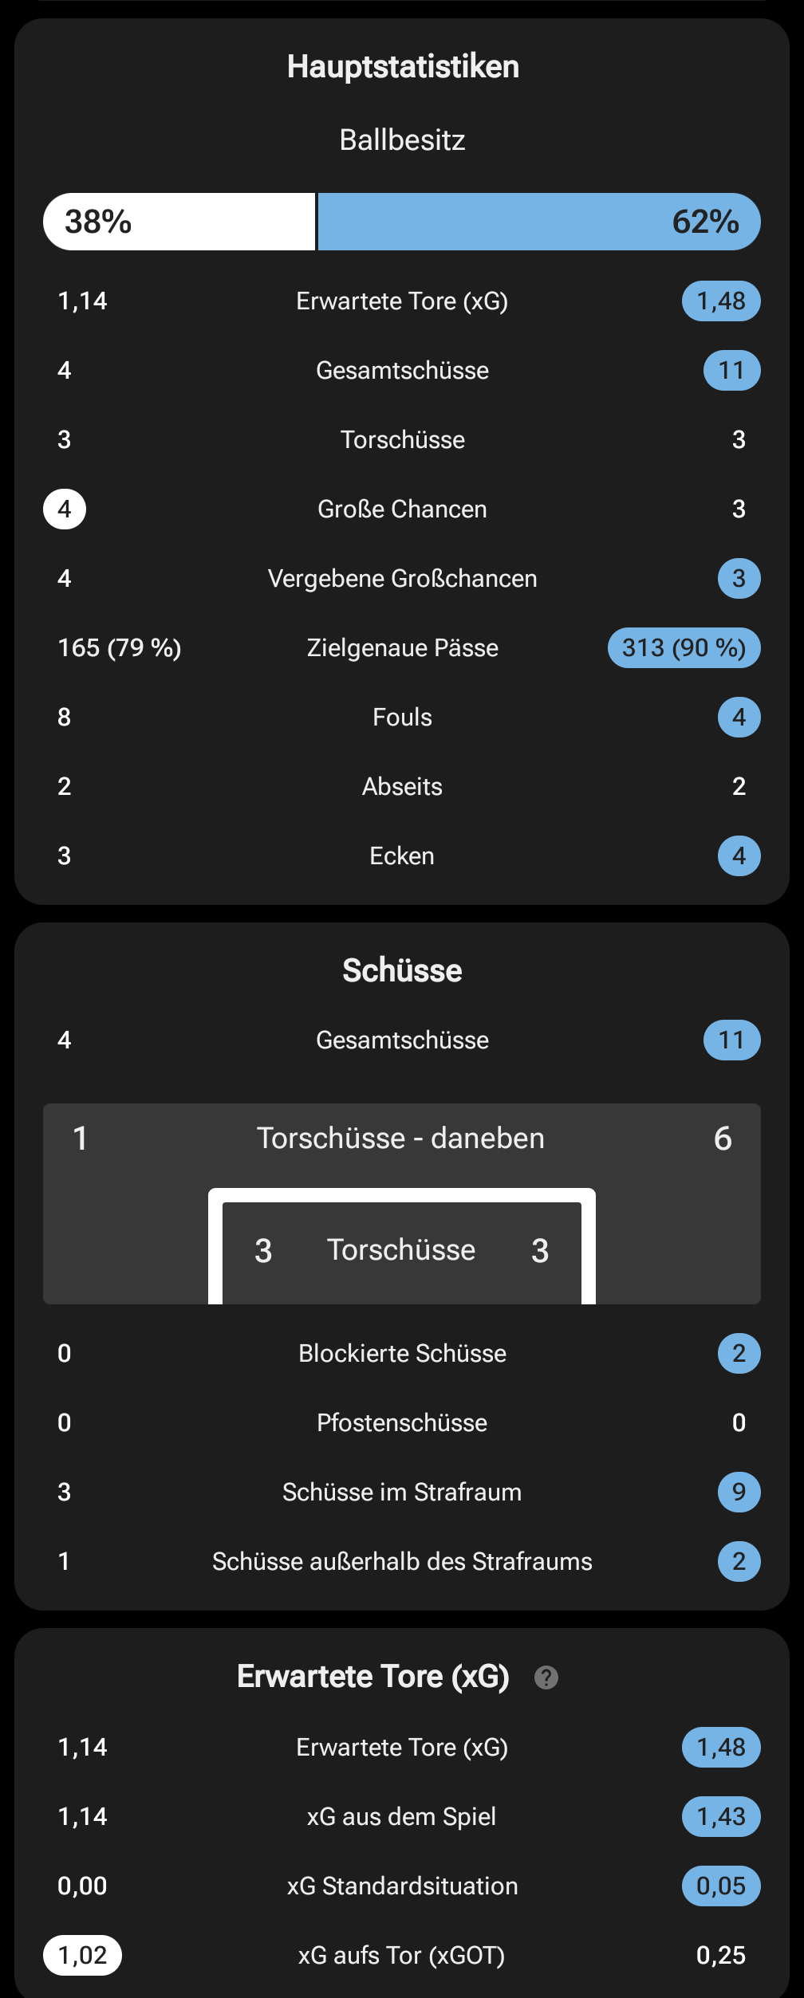Select the Schüsse außerhalb des Strafraums label

[402, 1561]
